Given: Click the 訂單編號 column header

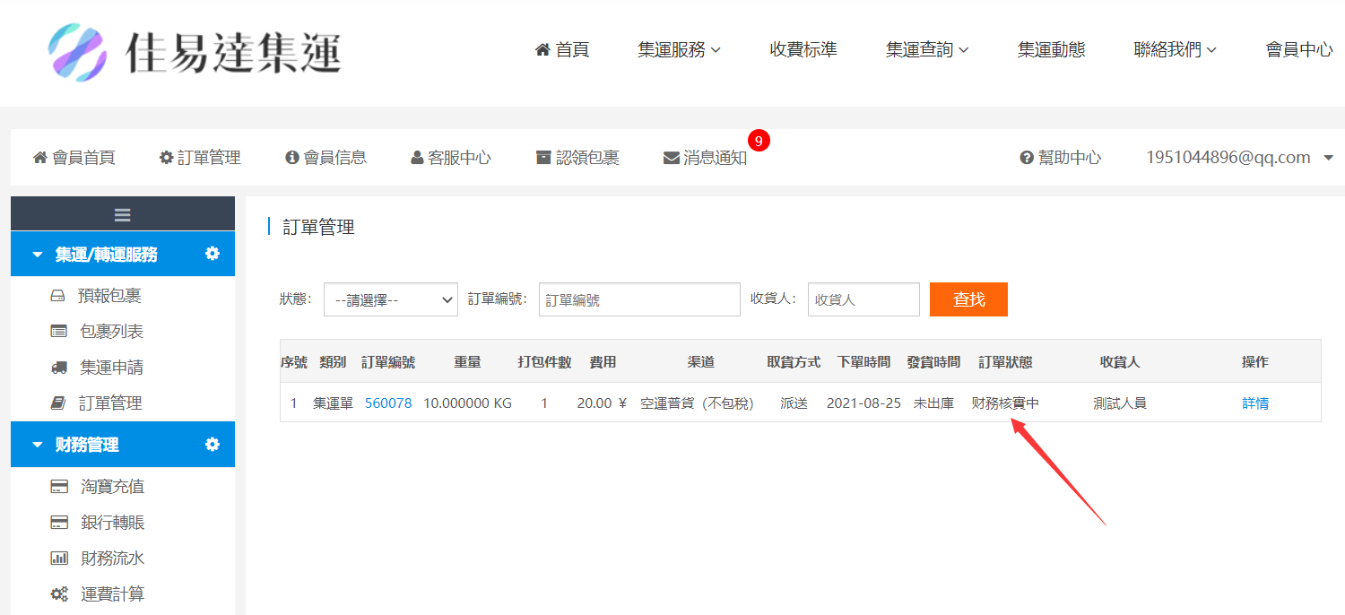Looking at the screenshot, I should [388, 362].
